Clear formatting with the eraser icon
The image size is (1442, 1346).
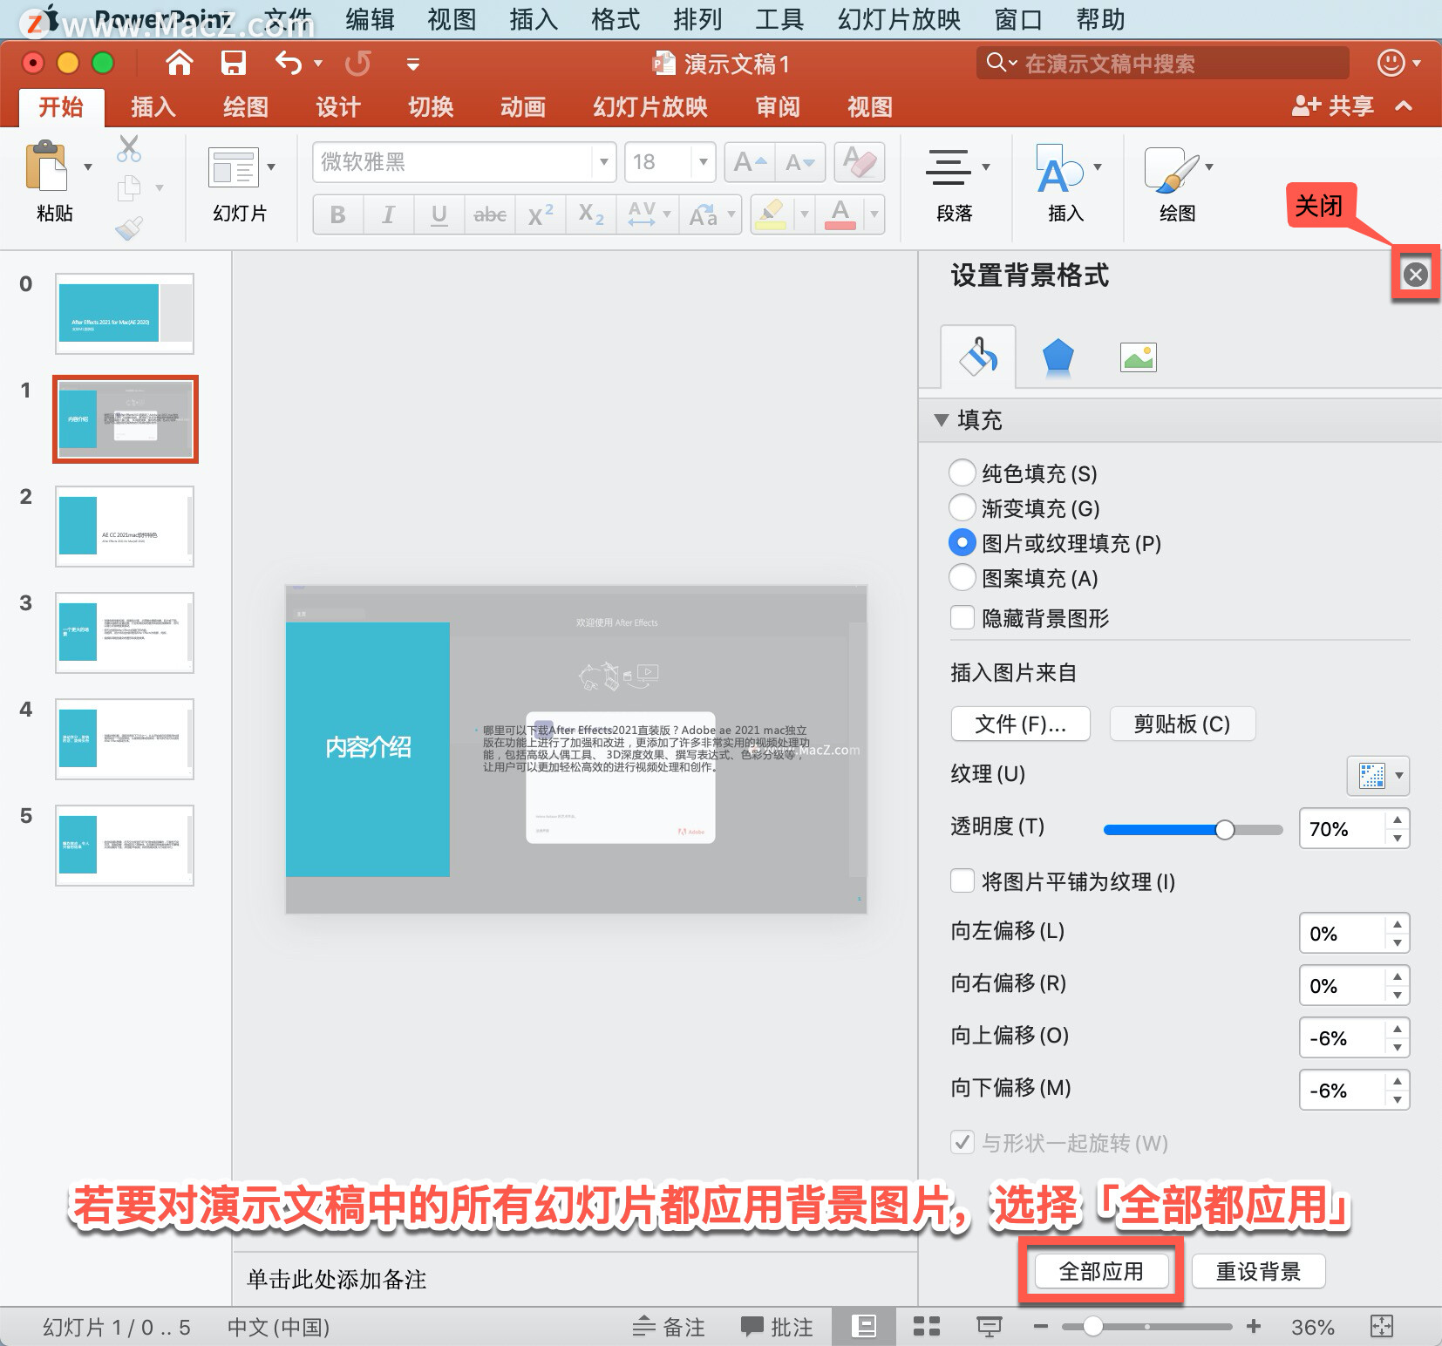coord(860,162)
